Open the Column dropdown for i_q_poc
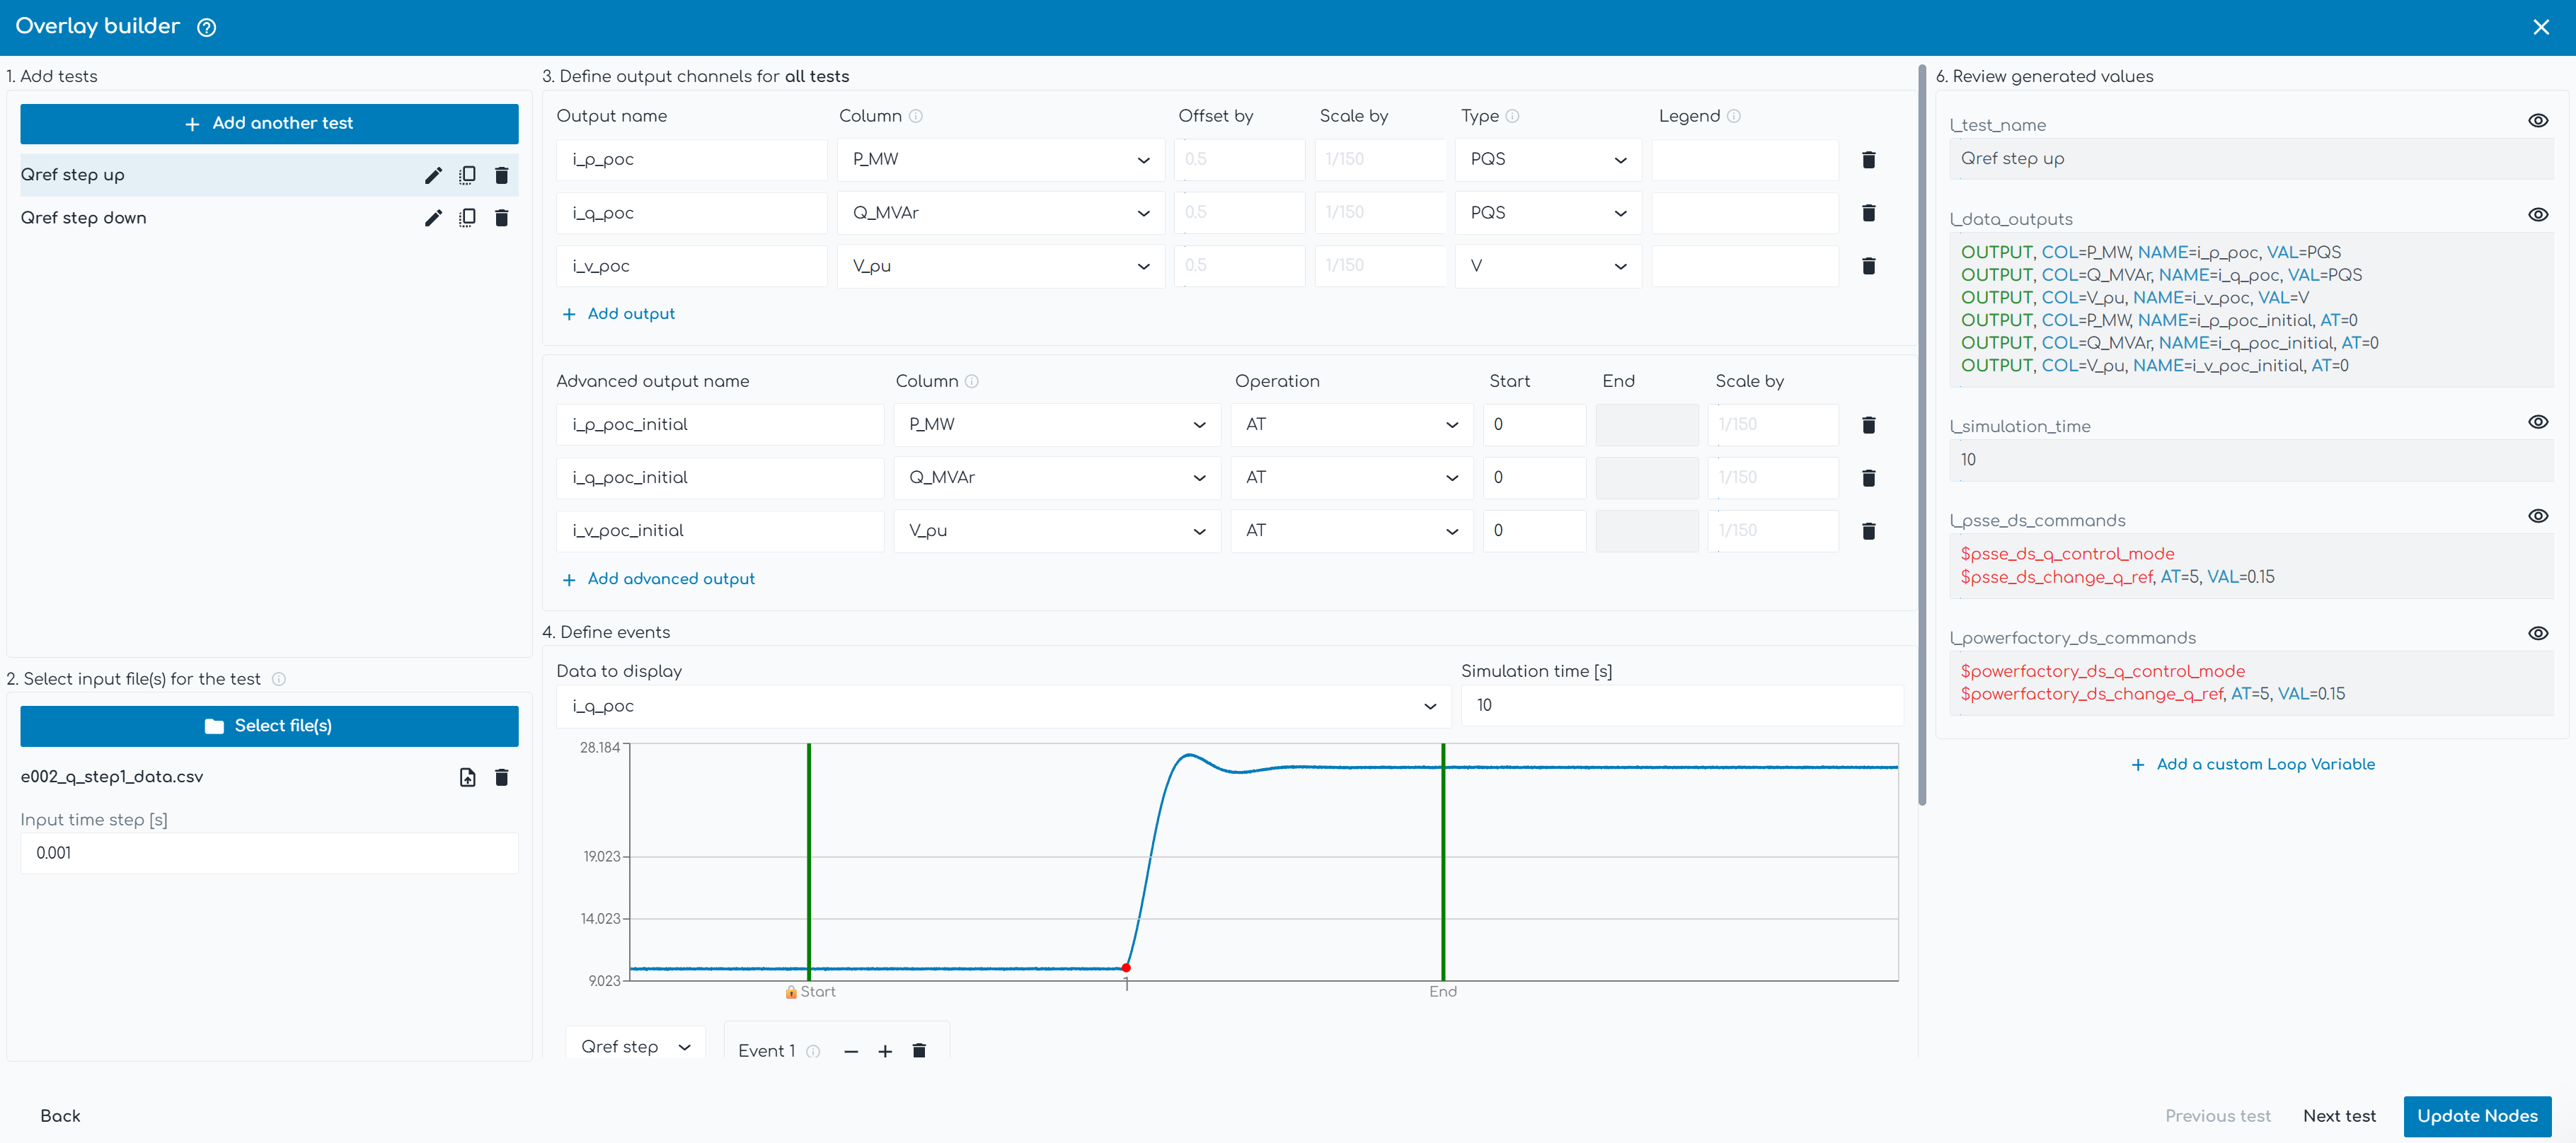This screenshot has width=2576, height=1143. (x=1001, y=213)
